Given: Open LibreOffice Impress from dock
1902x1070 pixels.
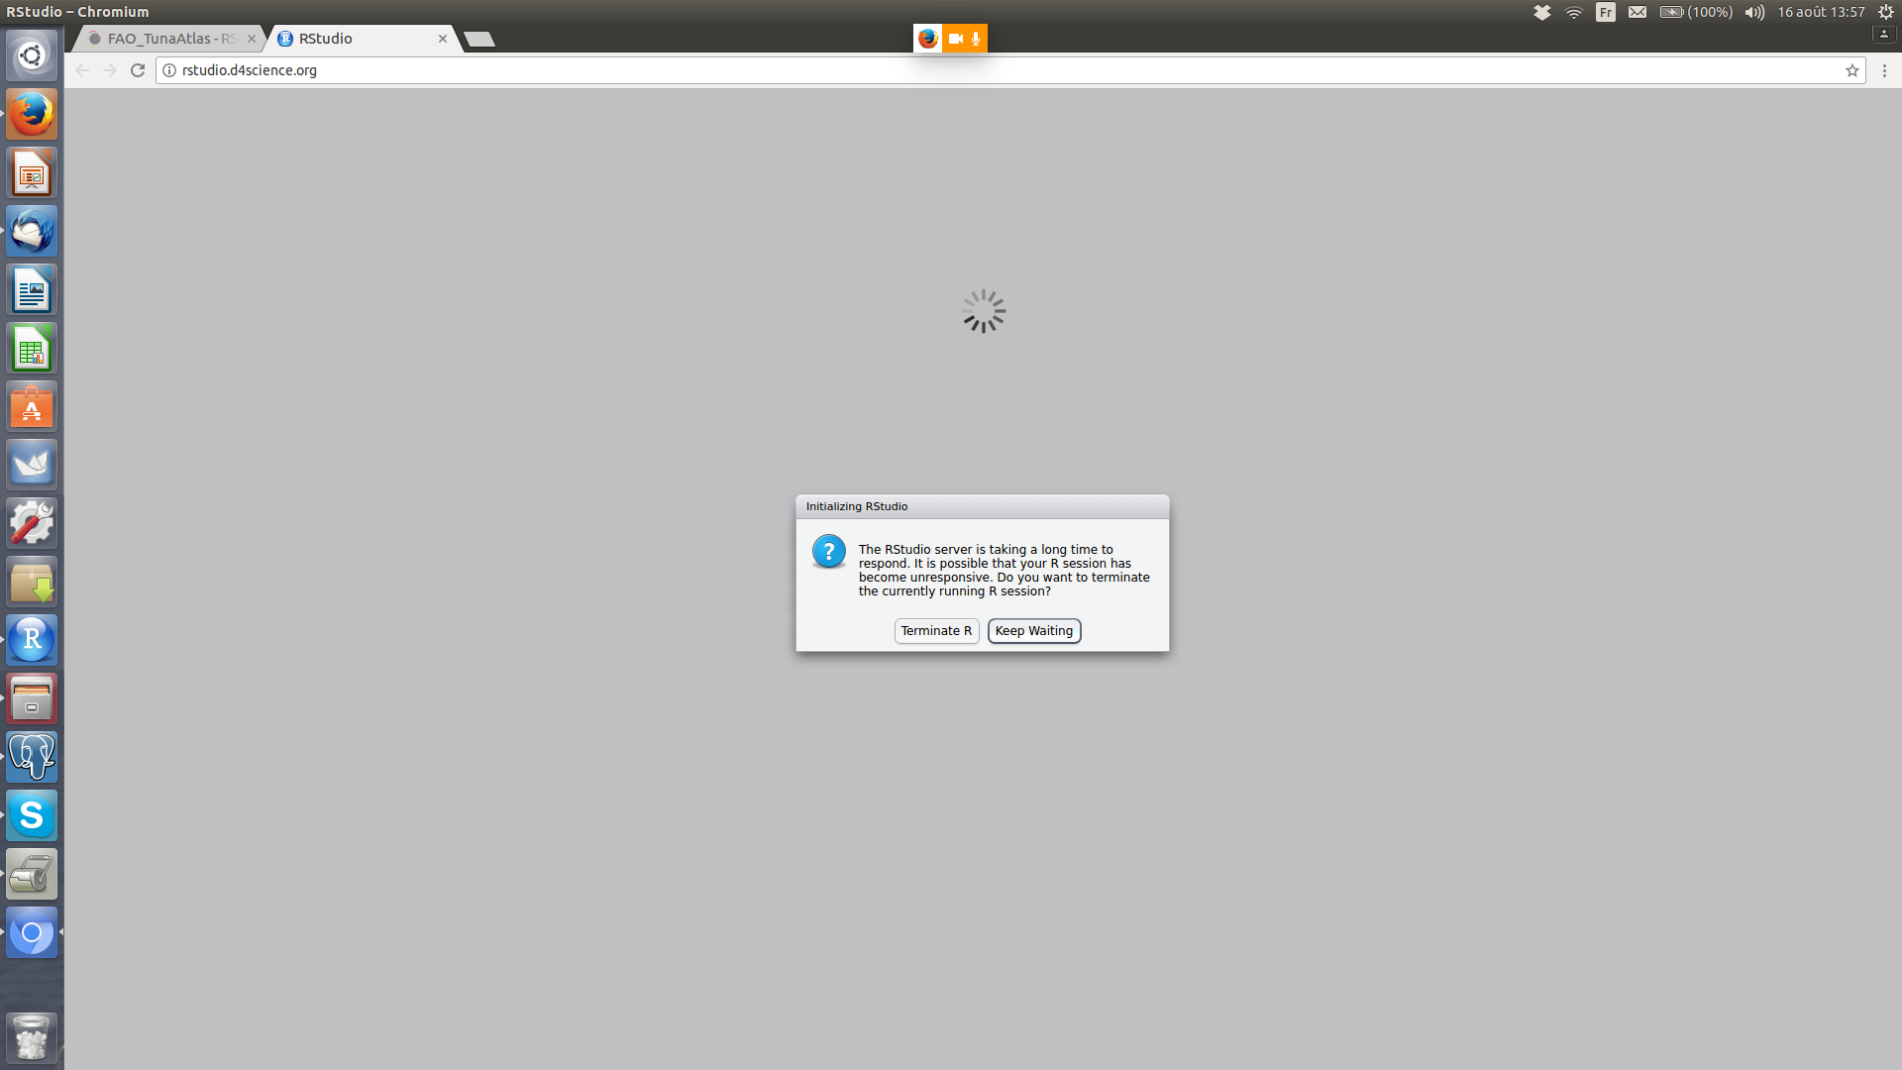Looking at the screenshot, I should 32,173.
